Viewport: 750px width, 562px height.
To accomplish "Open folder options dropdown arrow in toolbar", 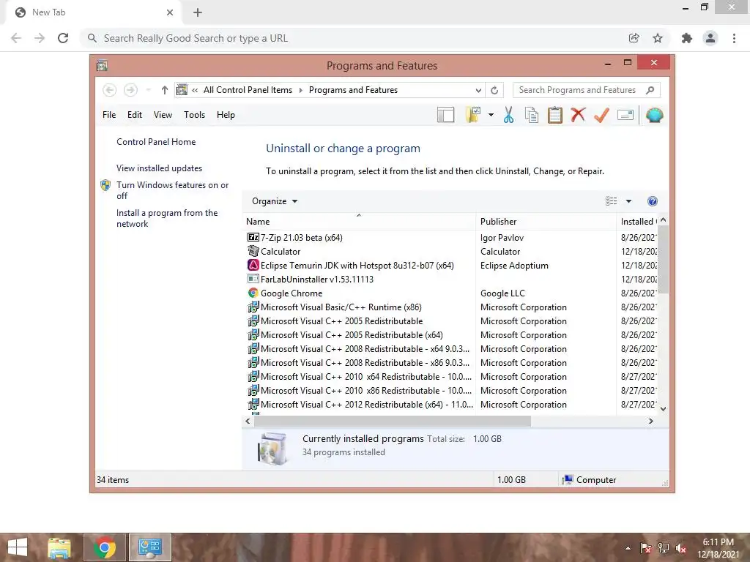I will 491,115.
